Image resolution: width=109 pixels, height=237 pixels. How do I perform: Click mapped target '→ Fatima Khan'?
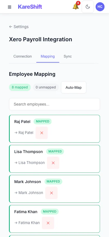tap(27, 223)
